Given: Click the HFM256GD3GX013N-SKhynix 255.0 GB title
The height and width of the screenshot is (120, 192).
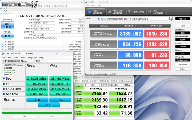Looking at the screenshot, I should 42,16.
